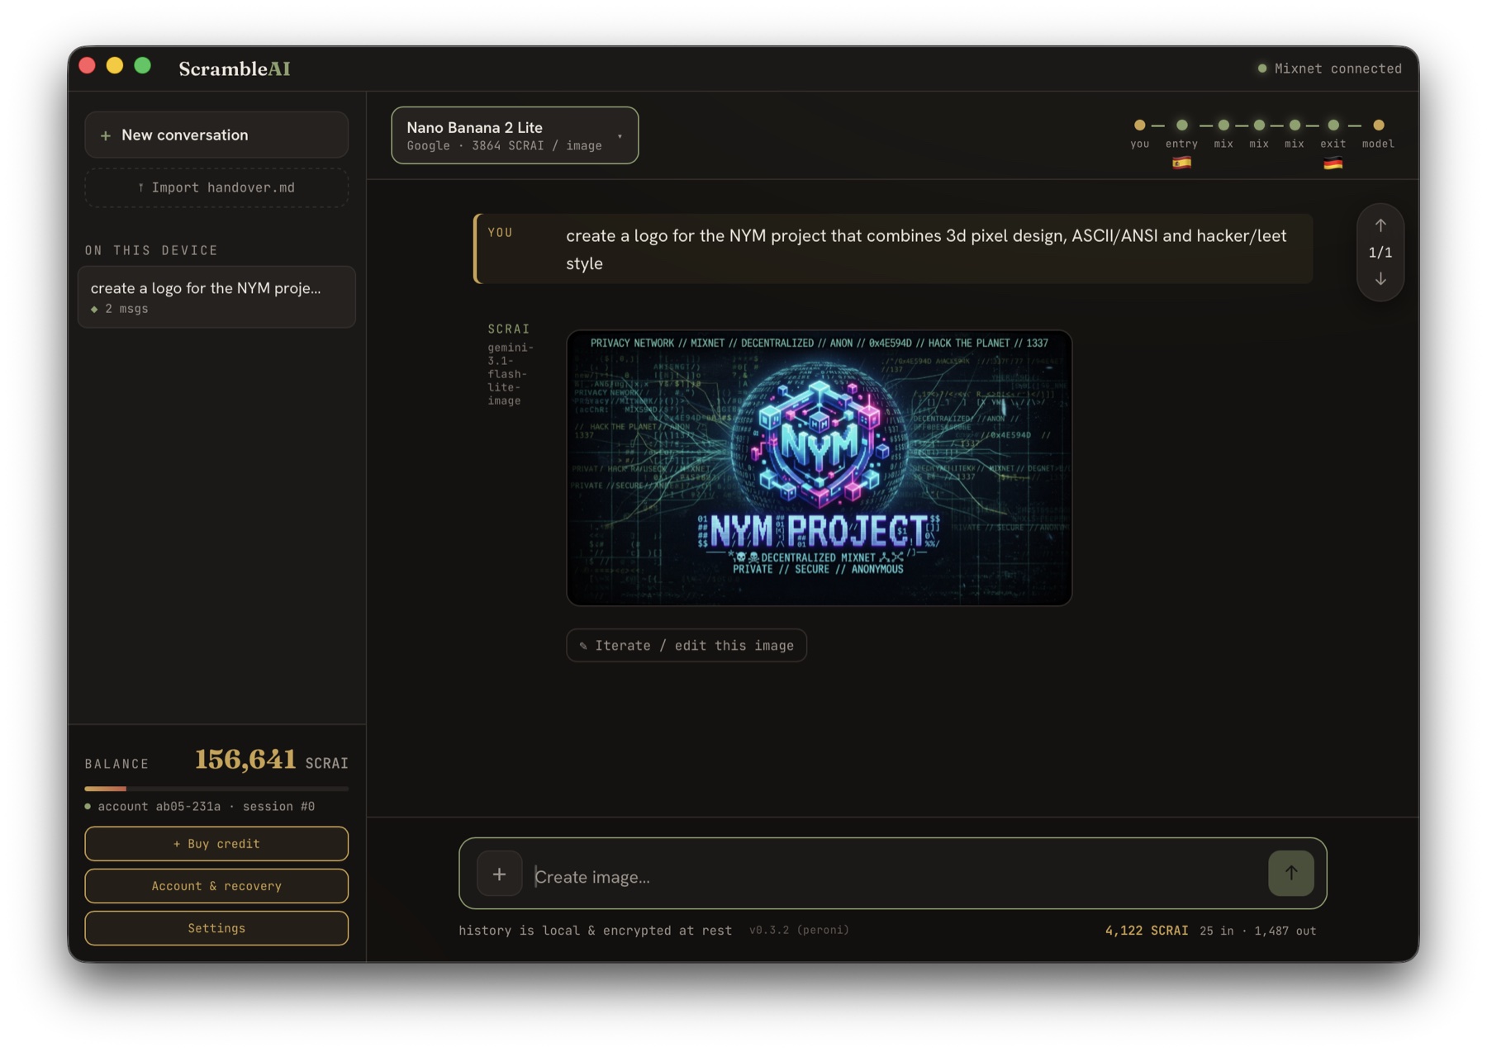Click the '156,641' balance amount

coord(245,760)
